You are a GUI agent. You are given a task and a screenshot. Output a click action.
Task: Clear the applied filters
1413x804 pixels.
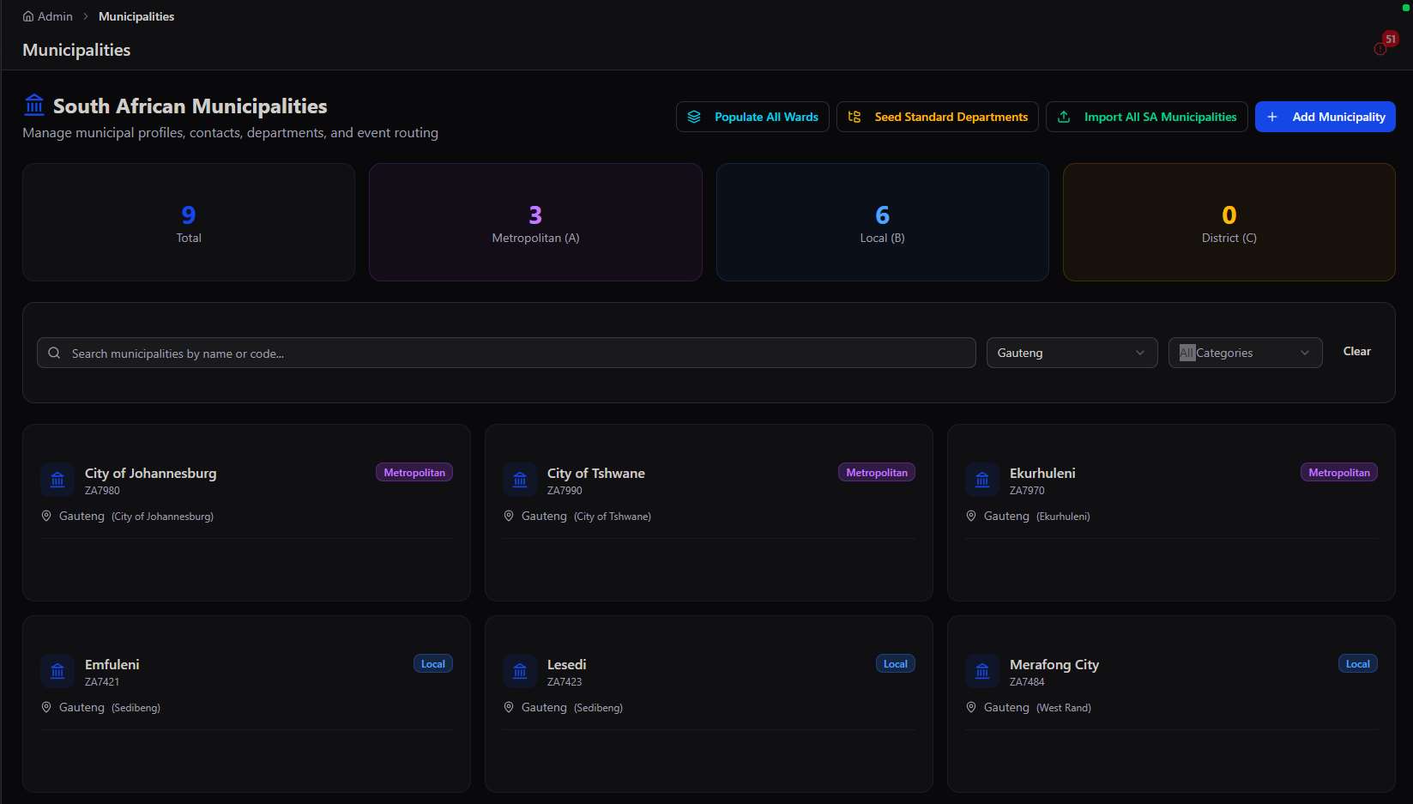(1356, 352)
